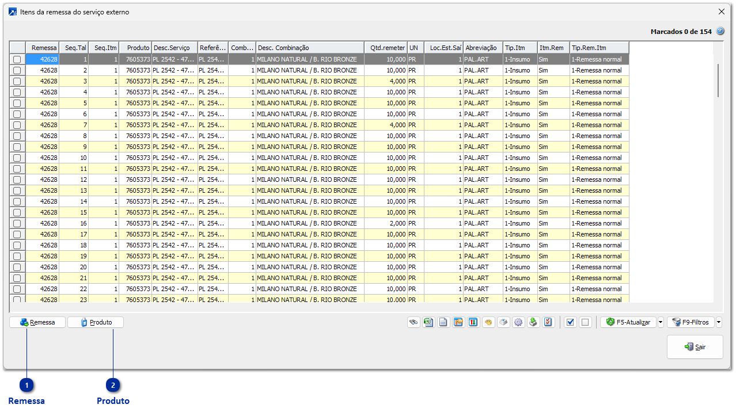Click the Abreviação column header

[483, 48]
